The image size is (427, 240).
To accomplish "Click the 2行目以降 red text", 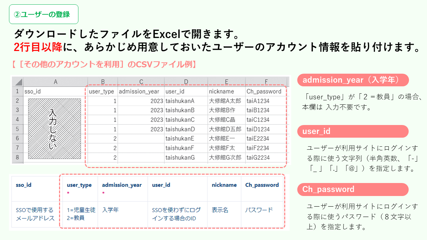I will [38, 47].
